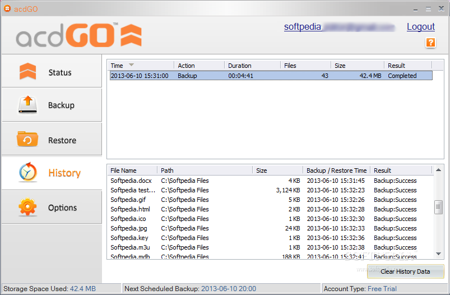Select Softpedia.jpg file row
The image size is (450, 295).
271,228
